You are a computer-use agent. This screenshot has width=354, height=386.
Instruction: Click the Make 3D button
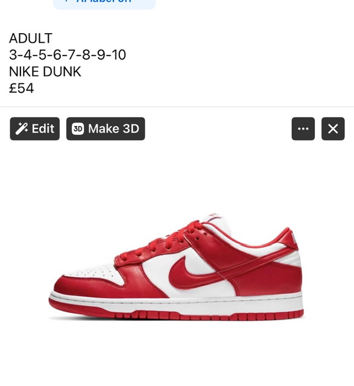point(106,128)
